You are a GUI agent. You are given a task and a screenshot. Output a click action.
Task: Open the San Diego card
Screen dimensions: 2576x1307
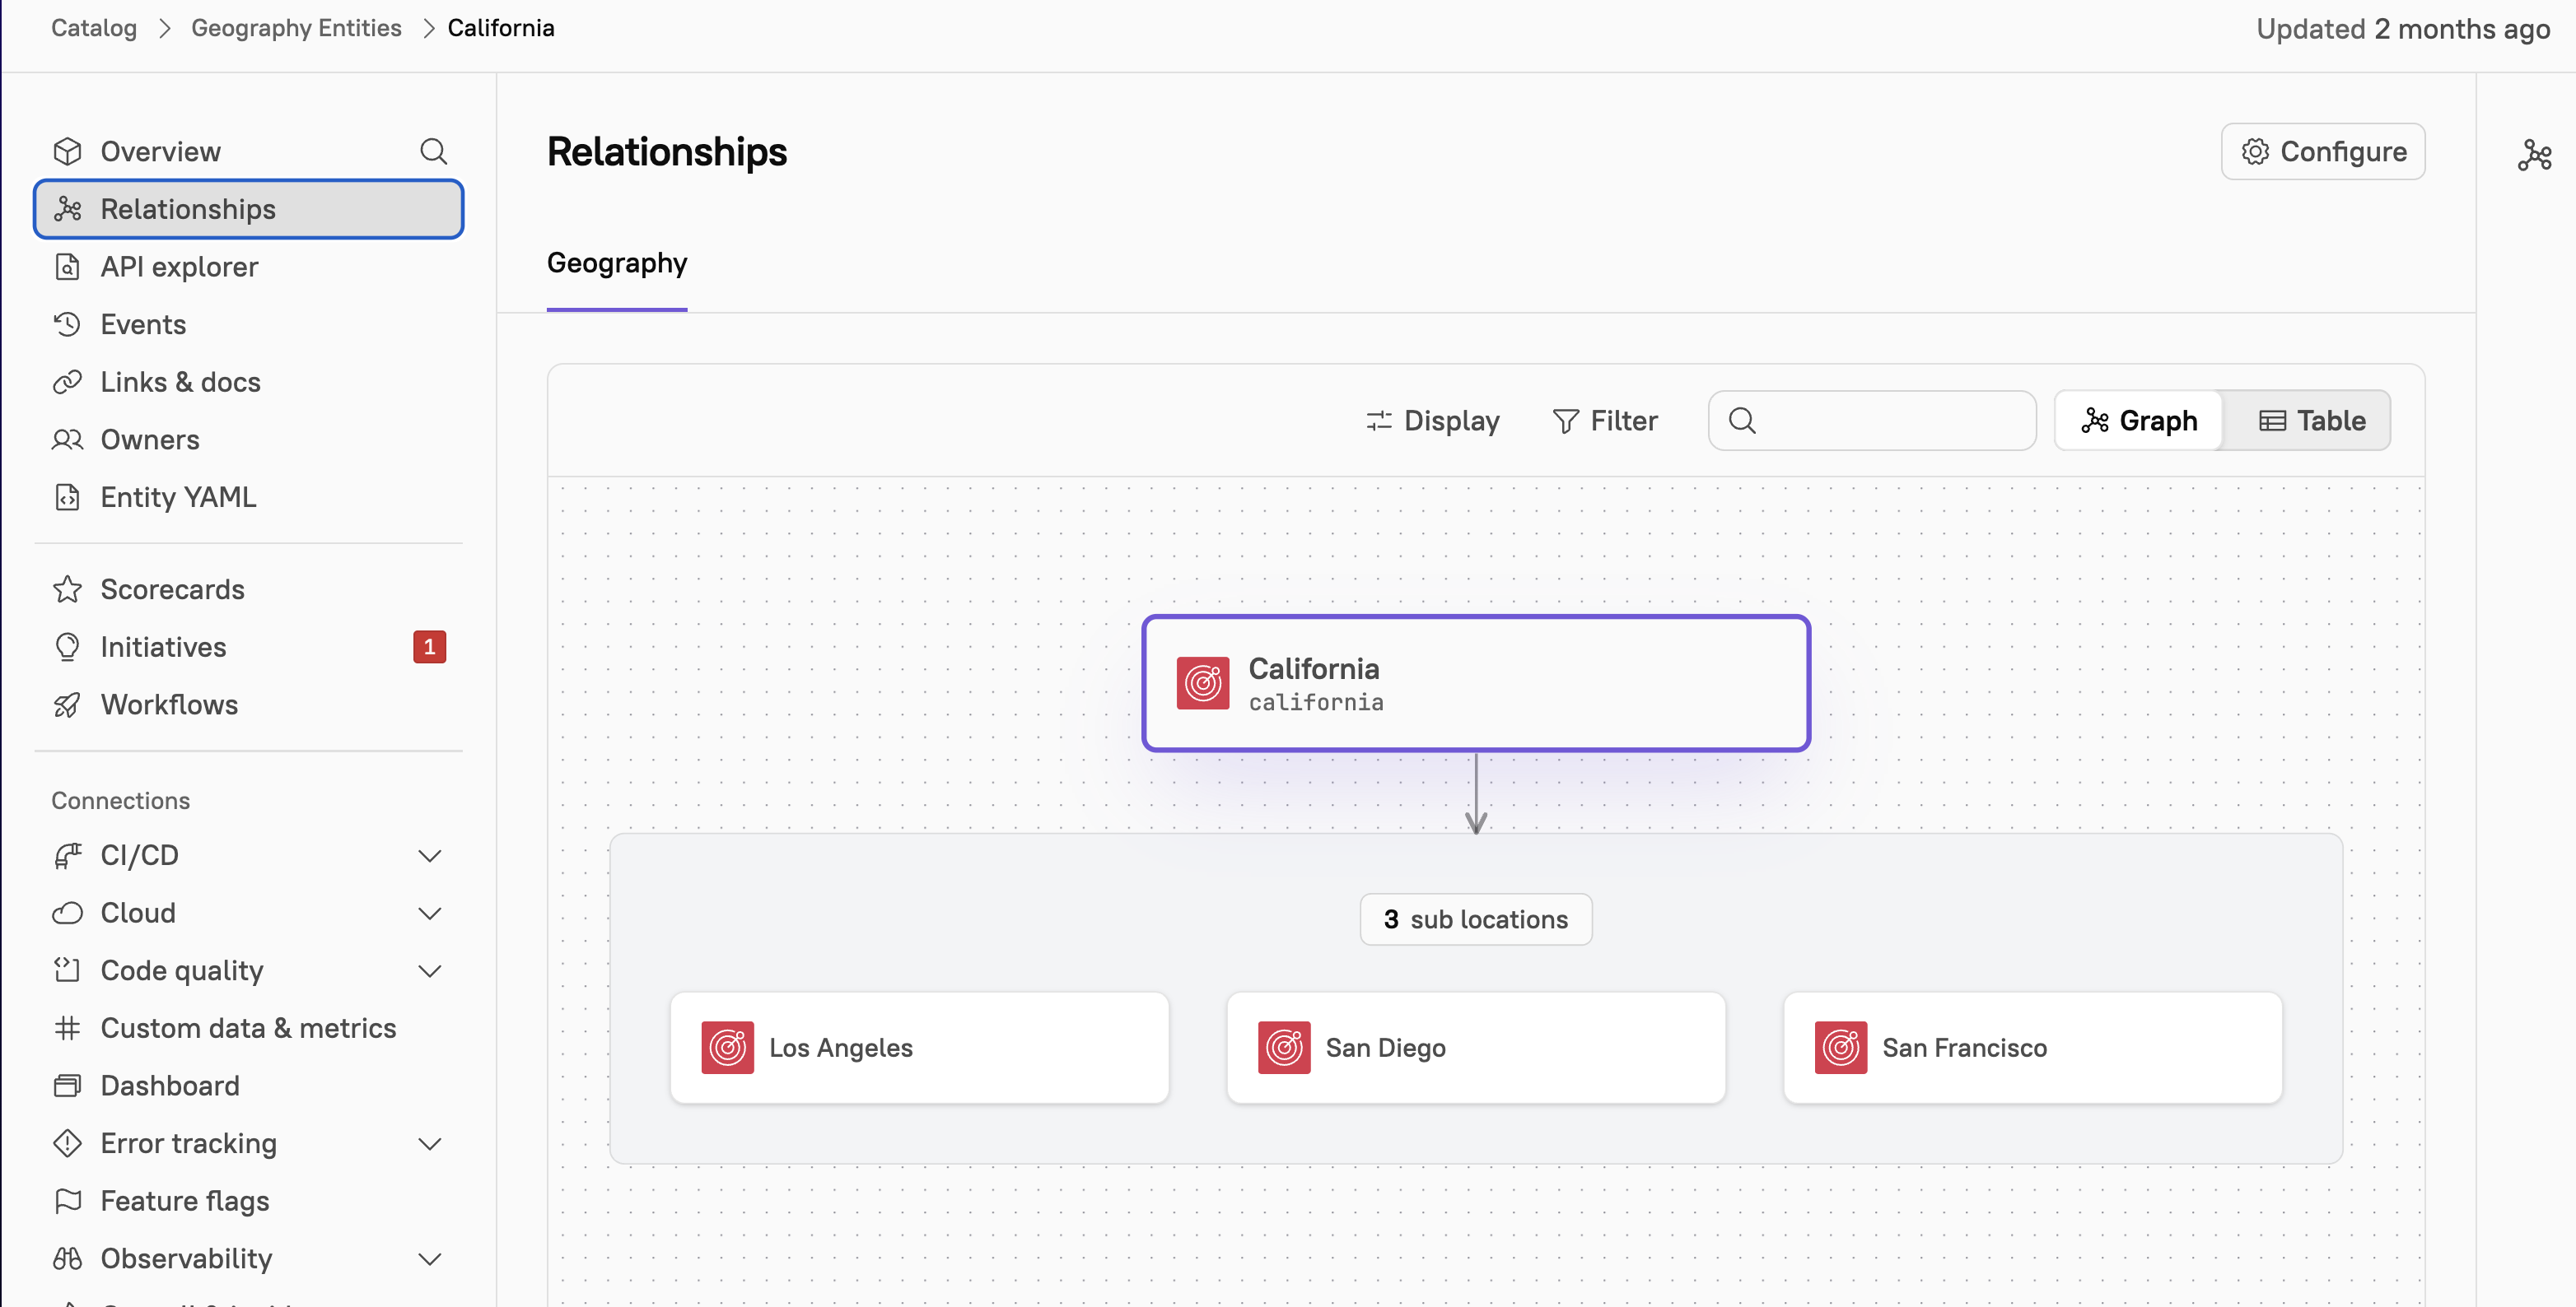tap(1475, 1047)
